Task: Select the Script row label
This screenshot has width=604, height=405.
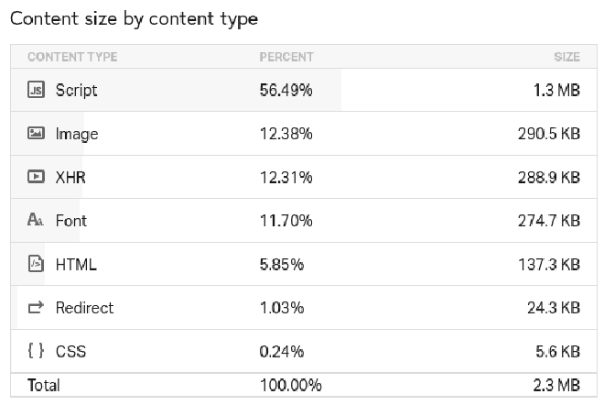Action: click(76, 90)
